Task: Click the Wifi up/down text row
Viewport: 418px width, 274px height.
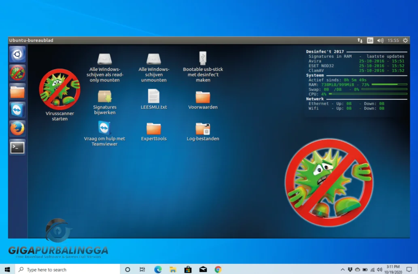Action: click(x=346, y=108)
